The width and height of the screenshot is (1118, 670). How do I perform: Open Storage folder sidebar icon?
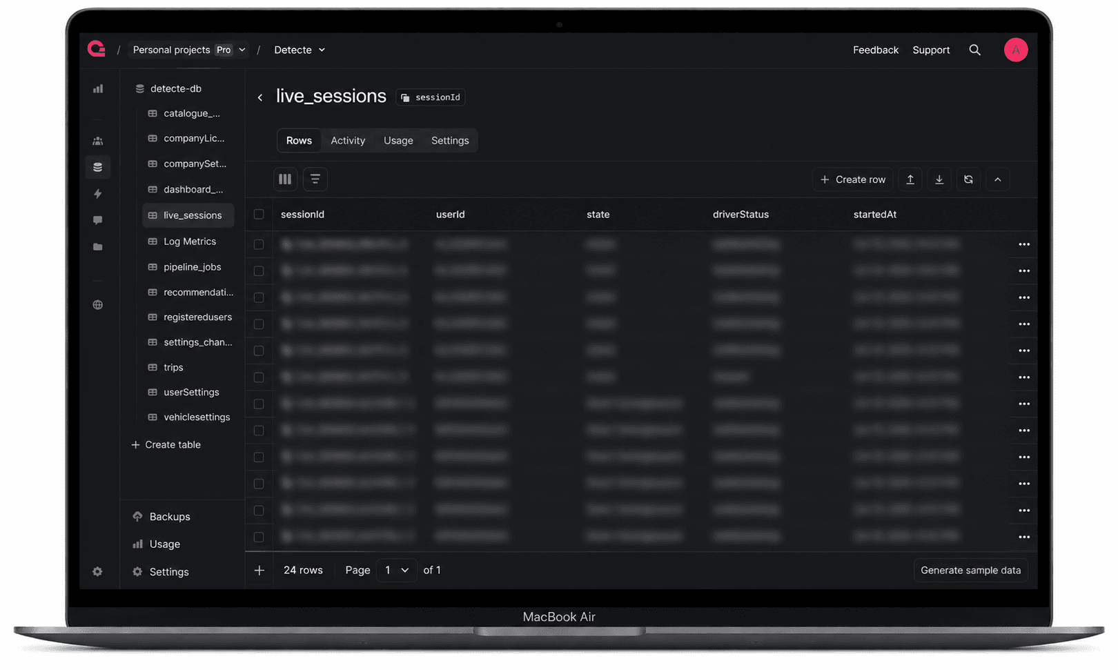[x=98, y=247]
